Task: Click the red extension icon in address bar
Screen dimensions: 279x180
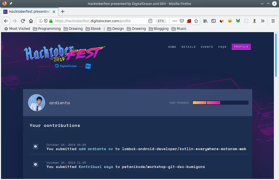Action: pos(189,21)
